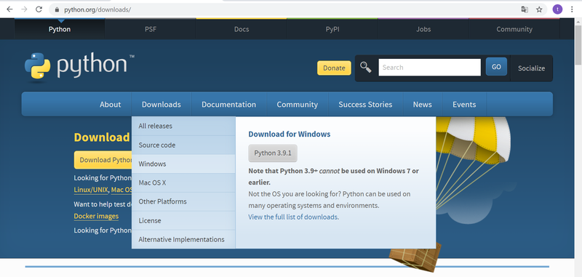Select License in Downloads dropdown
This screenshot has width=582, height=277.
point(183,220)
